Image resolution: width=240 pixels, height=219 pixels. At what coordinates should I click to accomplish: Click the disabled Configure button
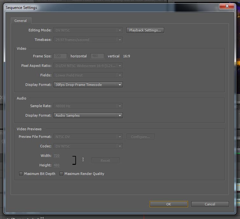141,137
